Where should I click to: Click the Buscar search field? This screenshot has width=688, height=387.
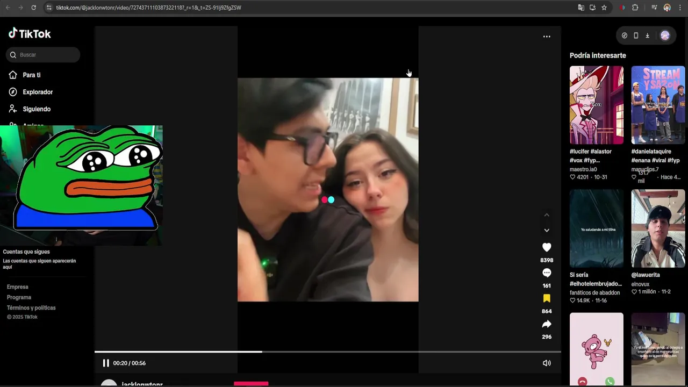[x=44, y=55]
